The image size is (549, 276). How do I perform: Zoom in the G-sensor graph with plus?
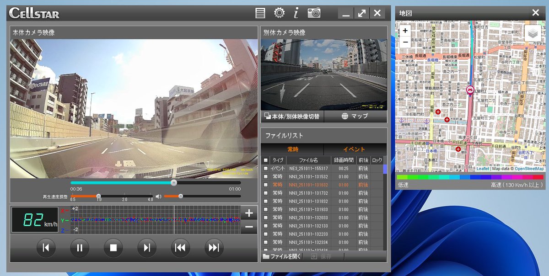pyautogui.click(x=249, y=213)
